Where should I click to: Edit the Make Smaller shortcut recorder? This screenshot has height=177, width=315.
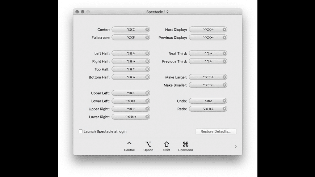(x=208, y=85)
